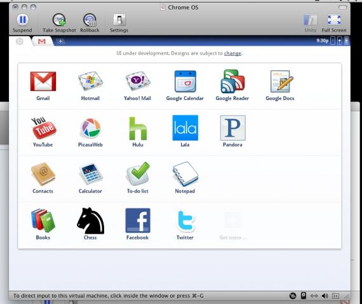
Task: Launch the YouTube app
Action: pos(43,128)
